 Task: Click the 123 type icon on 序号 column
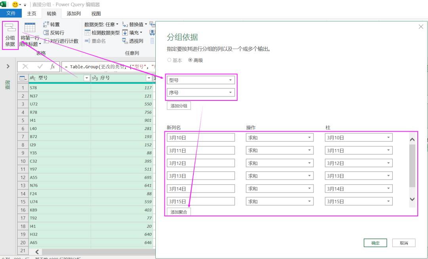point(95,78)
